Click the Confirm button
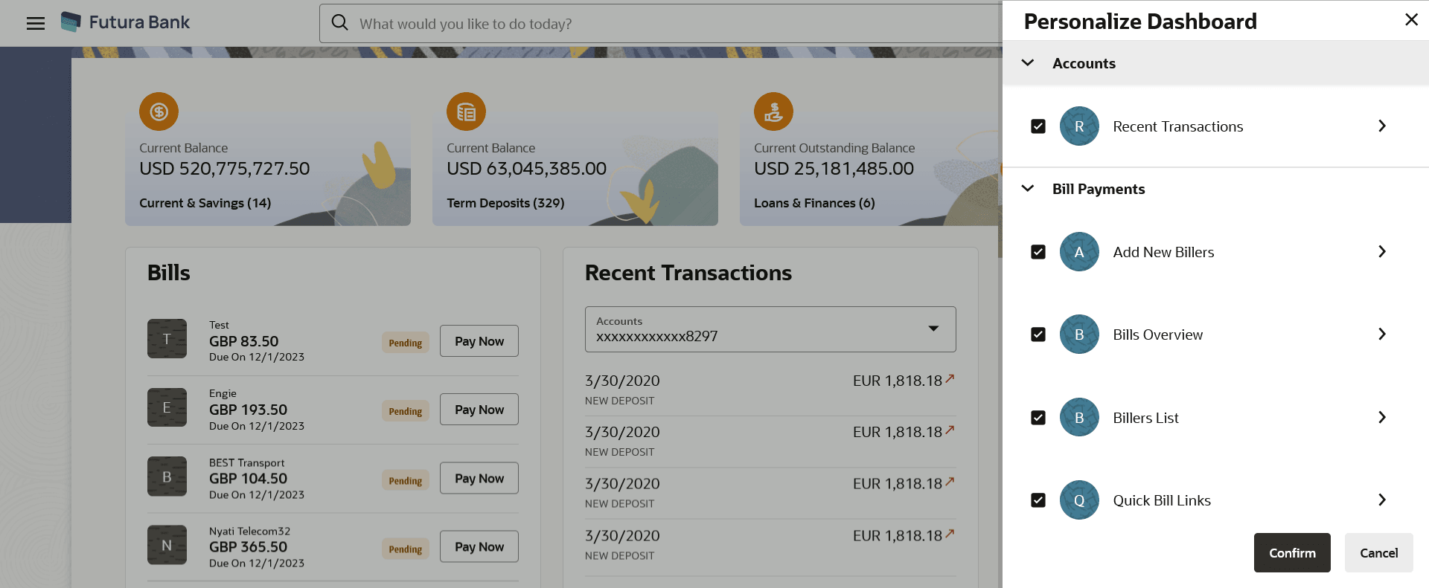 click(x=1292, y=553)
